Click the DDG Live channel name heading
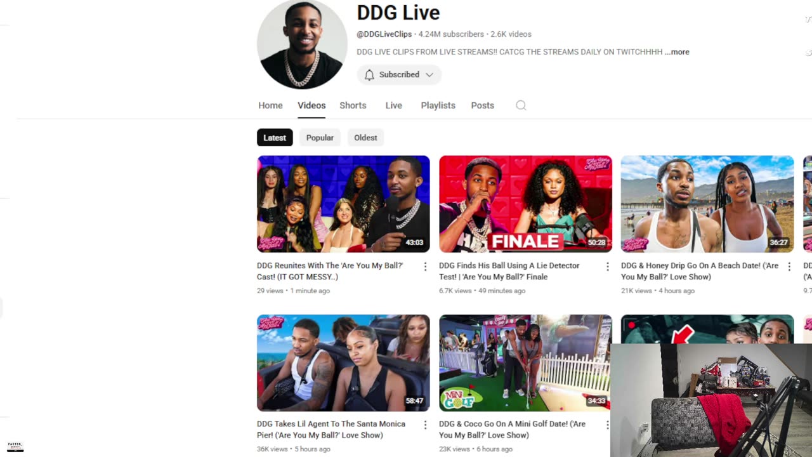 [398, 12]
